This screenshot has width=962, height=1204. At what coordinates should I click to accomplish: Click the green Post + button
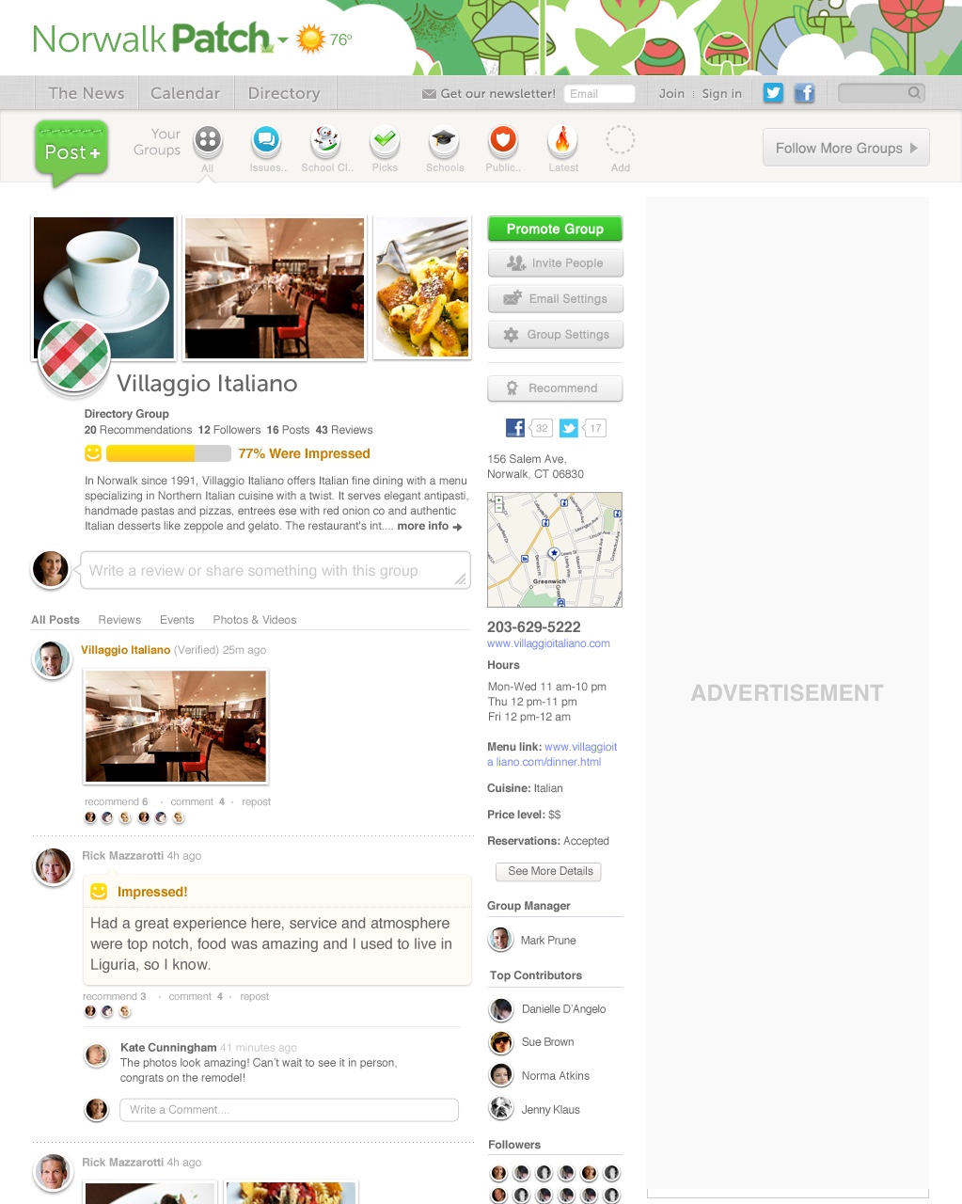[71, 151]
